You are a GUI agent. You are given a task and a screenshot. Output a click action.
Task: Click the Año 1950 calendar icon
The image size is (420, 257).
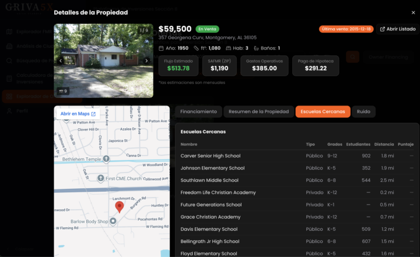[161, 48]
